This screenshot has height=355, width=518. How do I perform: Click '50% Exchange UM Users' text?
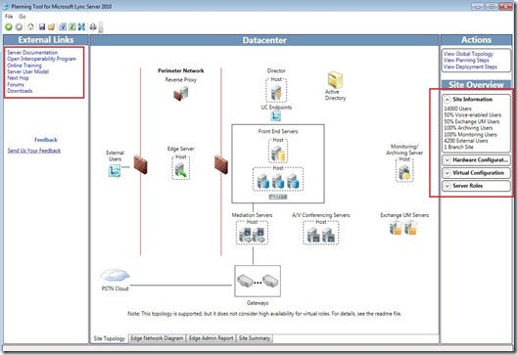click(x=472, y=121)
